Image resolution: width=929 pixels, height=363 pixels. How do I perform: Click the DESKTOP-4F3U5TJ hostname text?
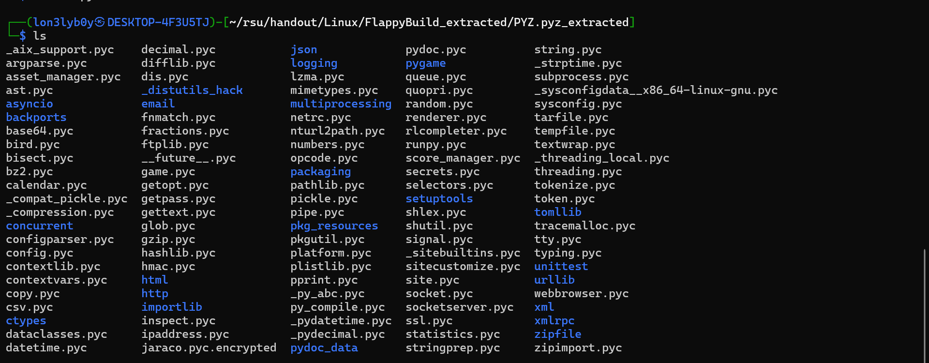158,22
